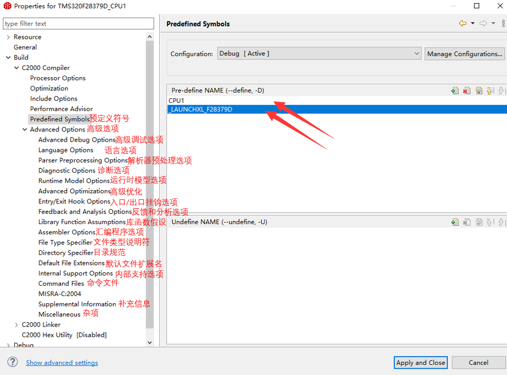
Task: Open Feedback and Analysis Options
Action: [85, 212]
